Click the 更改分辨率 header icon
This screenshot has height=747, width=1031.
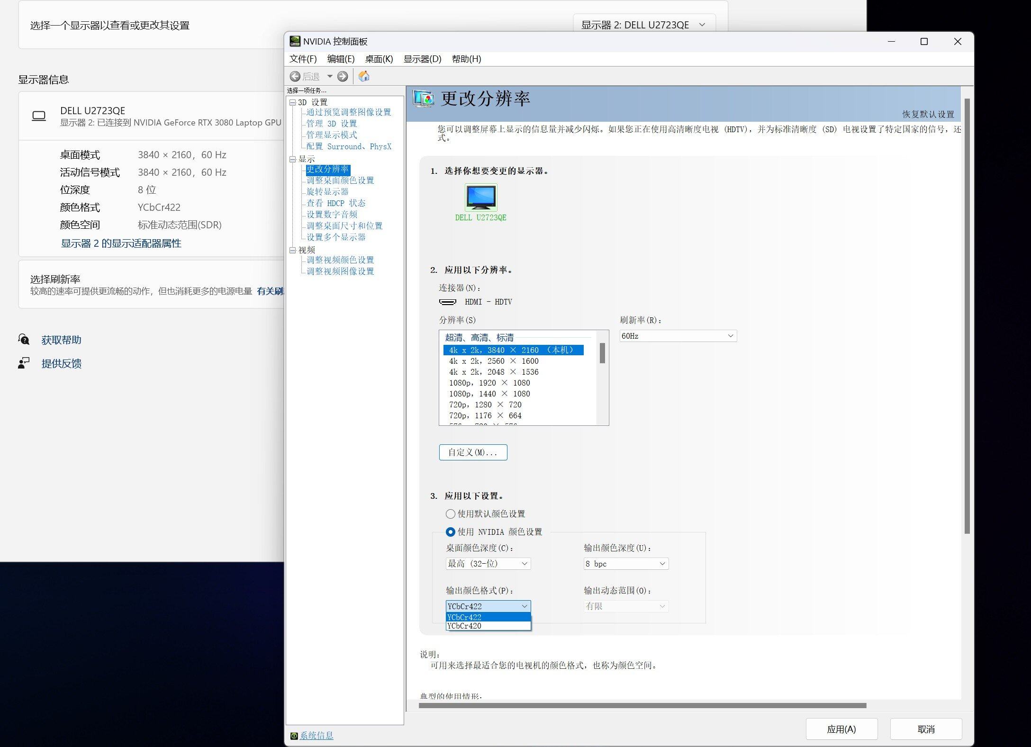[424, 99]
